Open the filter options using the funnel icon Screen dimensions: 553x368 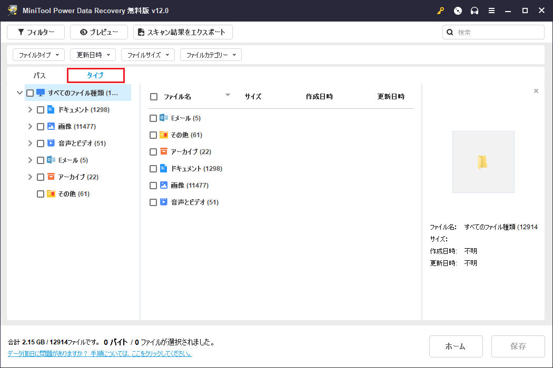(x=22, y=32)
